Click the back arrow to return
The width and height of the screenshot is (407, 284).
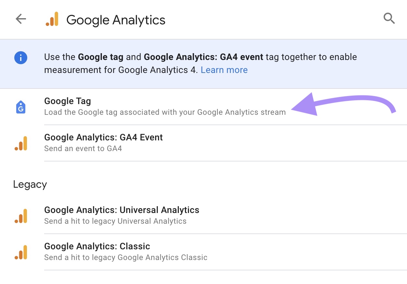click(x=20, y=18)
